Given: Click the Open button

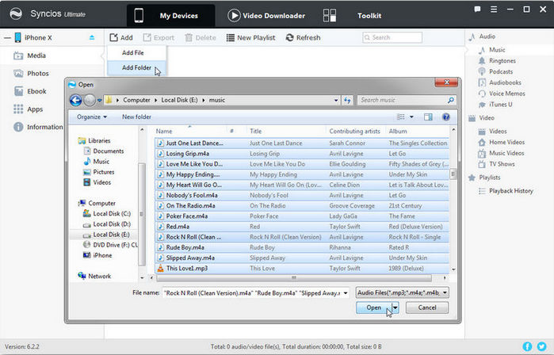Looking at the screenshot, I should click(374, 307).
